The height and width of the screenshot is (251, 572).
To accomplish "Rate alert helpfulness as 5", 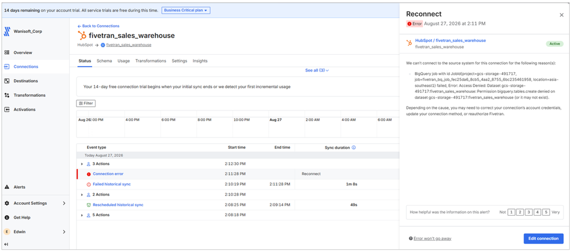I will [x=546, y=212].
